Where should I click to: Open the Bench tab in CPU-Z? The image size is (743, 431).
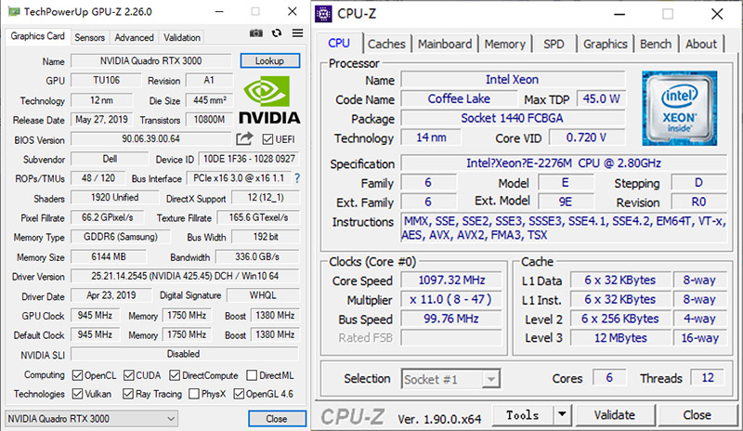tap(656, 44)
